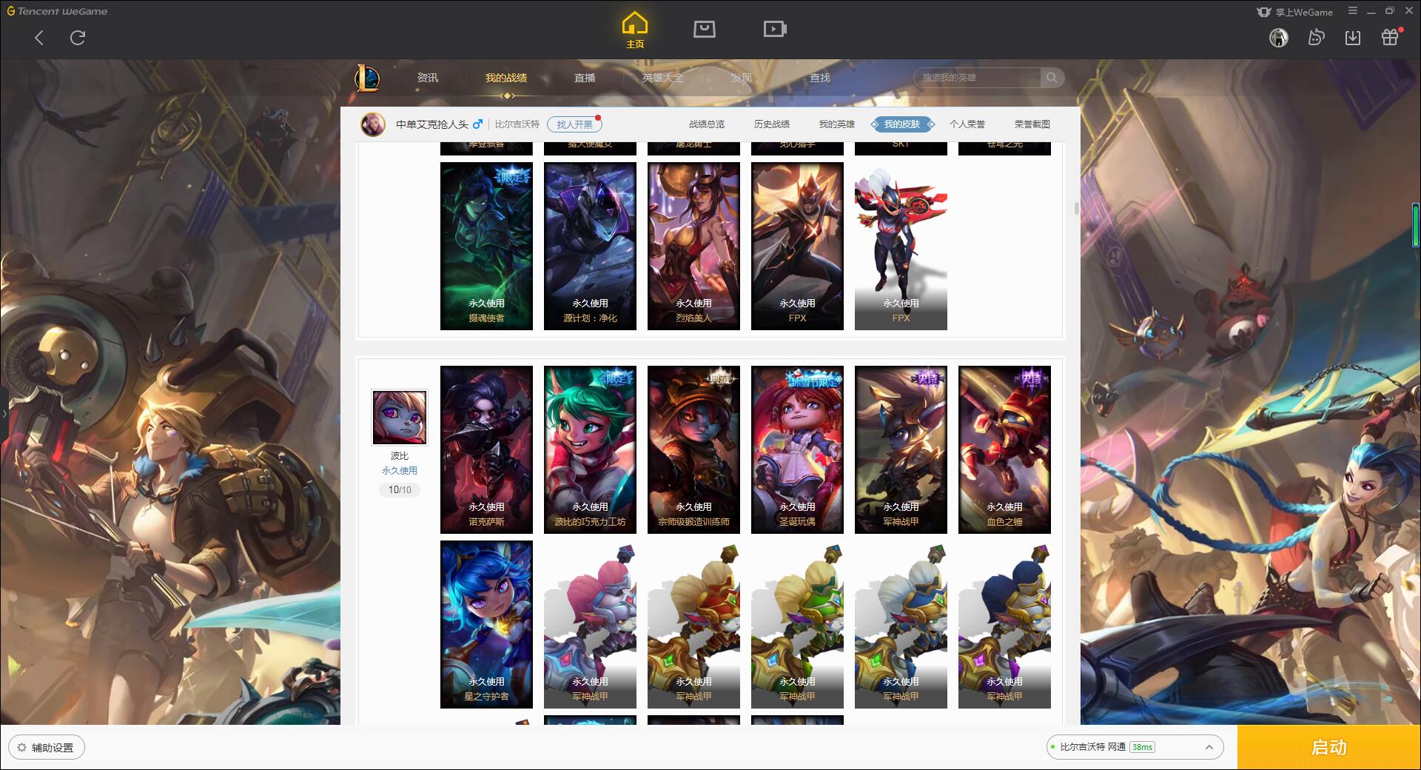Open the FPX splash-art skin card
This screenshot has height=770, width=1421.
797,247
